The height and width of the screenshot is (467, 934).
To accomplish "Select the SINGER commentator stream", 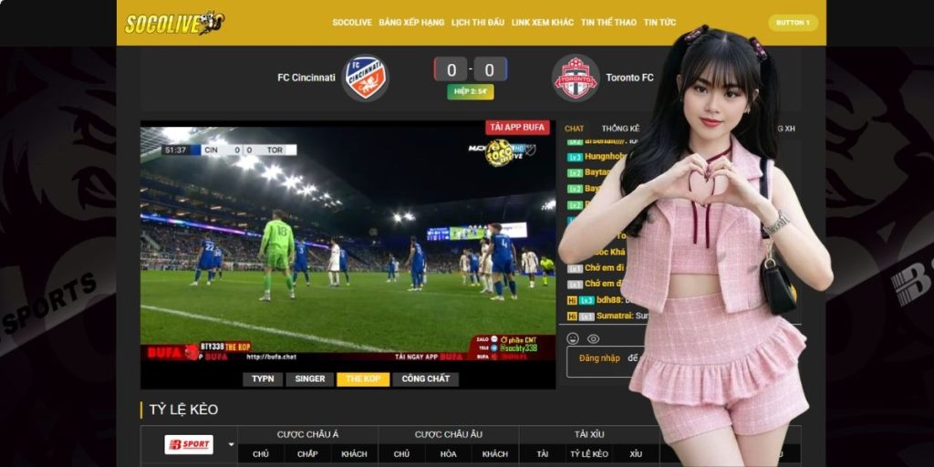I will [x=310, y=379].
